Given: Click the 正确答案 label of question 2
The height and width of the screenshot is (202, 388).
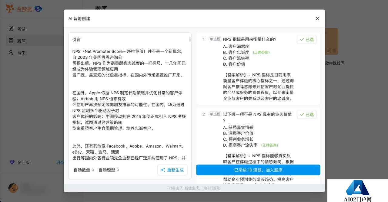Looking at the screenshot, I should pos(269,145).
